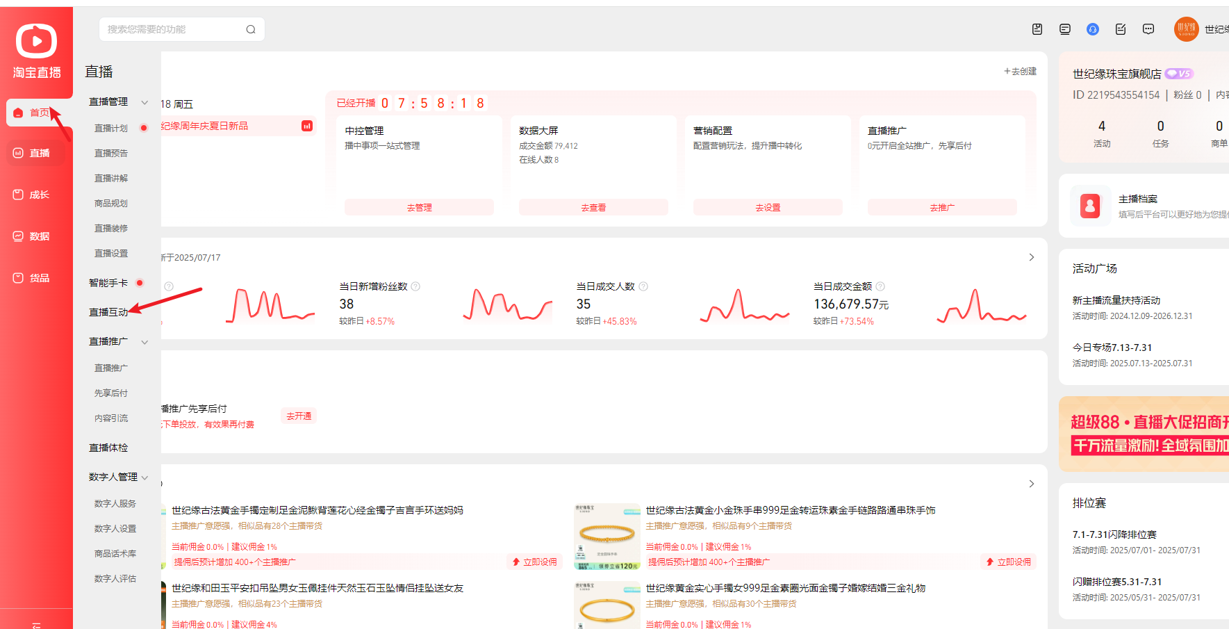Collapse the 直播推广 menu section
The width and height of the screenshot is (1229, 629).
(145, 342)
